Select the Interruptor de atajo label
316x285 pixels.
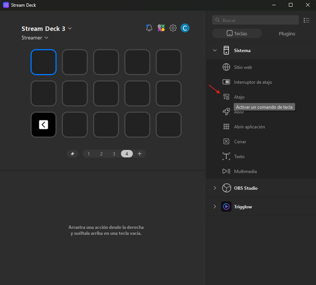[x=253, y=82]
